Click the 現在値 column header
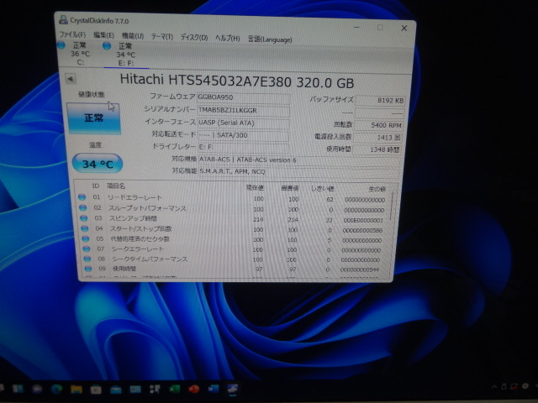Image resolution: width=538 pixels, height=403 pixels. pyautogui.click(x=255, y=187)
